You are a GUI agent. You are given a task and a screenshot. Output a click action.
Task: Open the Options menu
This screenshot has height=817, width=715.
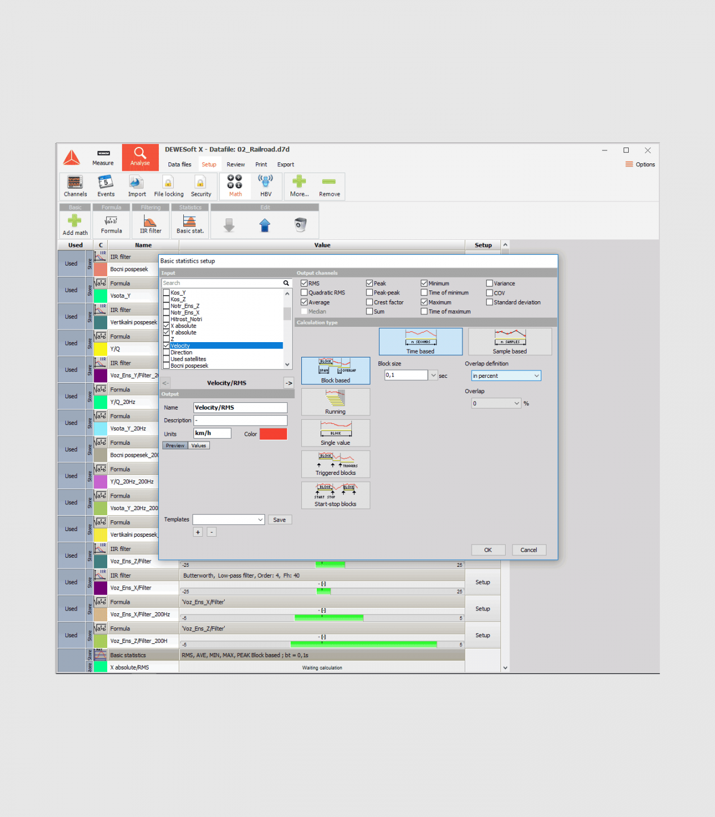tap(640, 165)
